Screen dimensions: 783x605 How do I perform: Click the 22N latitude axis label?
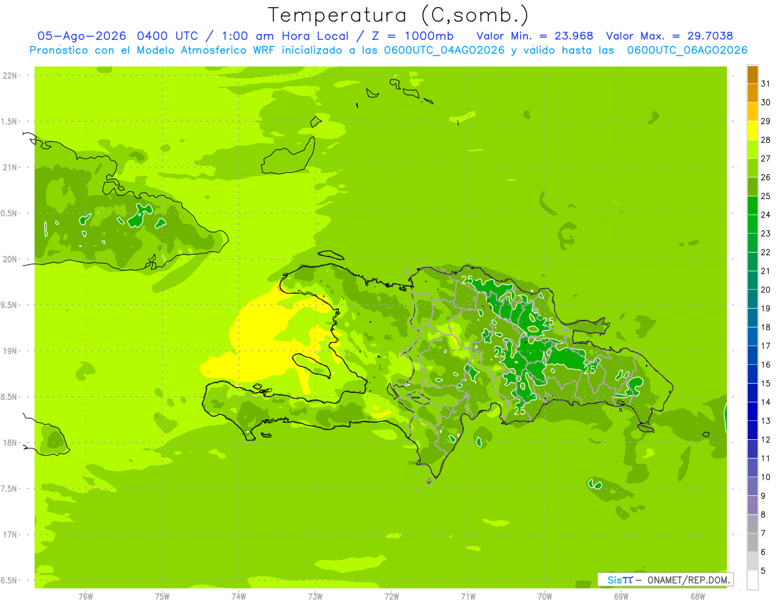pos(9,76)
